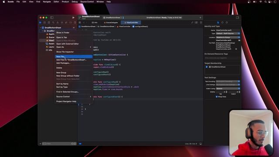Select the File inspector icon
The image size is (279, 157).
point(218,23)
